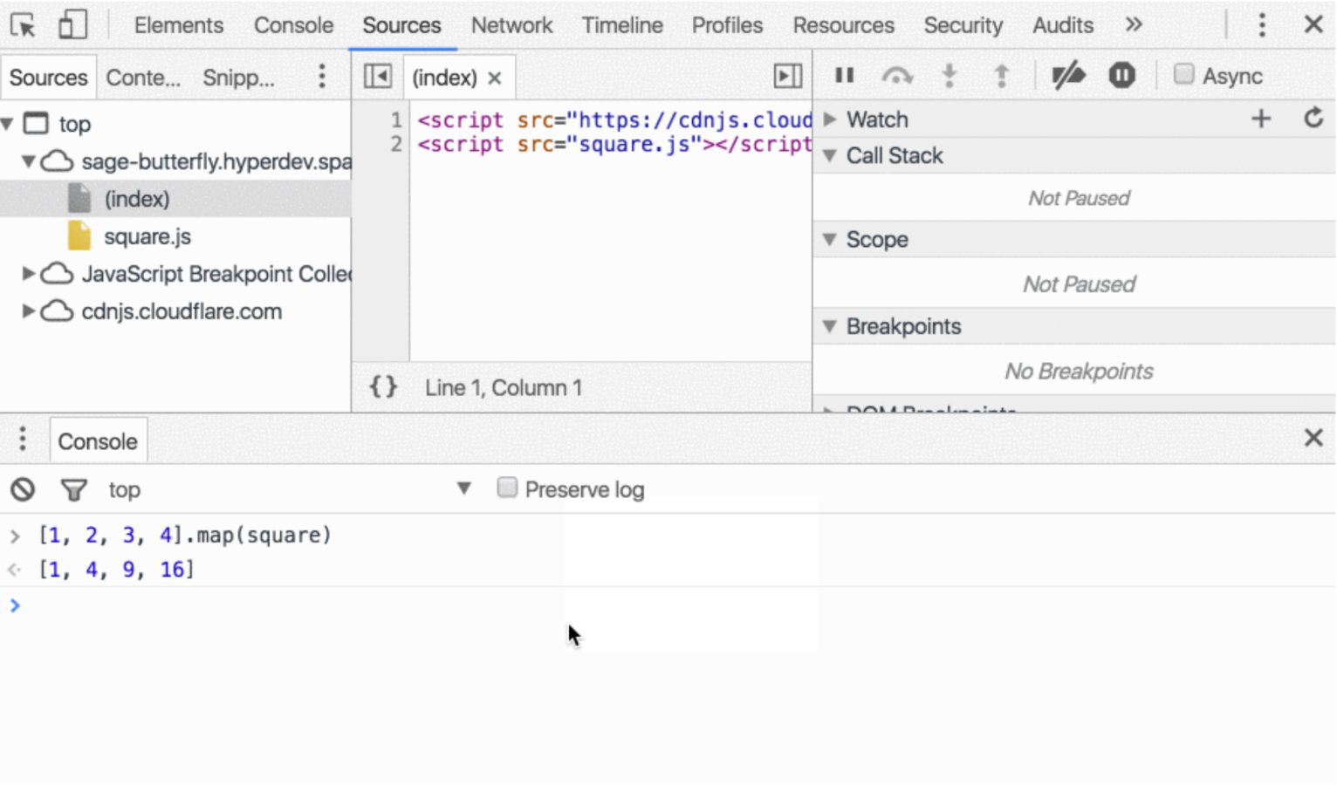Screen dimensions: 1337x785
Task: Click the [1, 4, 9, 16] output
Action: (x=116, y=570)
